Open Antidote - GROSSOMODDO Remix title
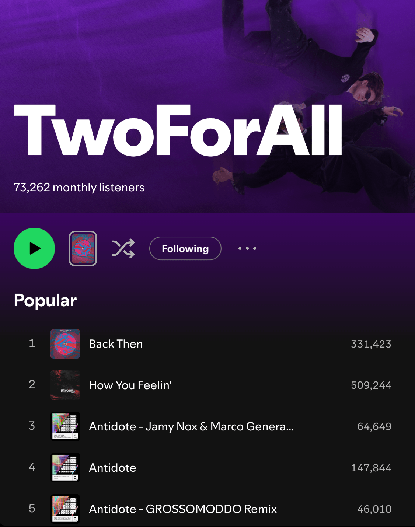The height and width of the screenshot is (527, 415). click(183, 509)
